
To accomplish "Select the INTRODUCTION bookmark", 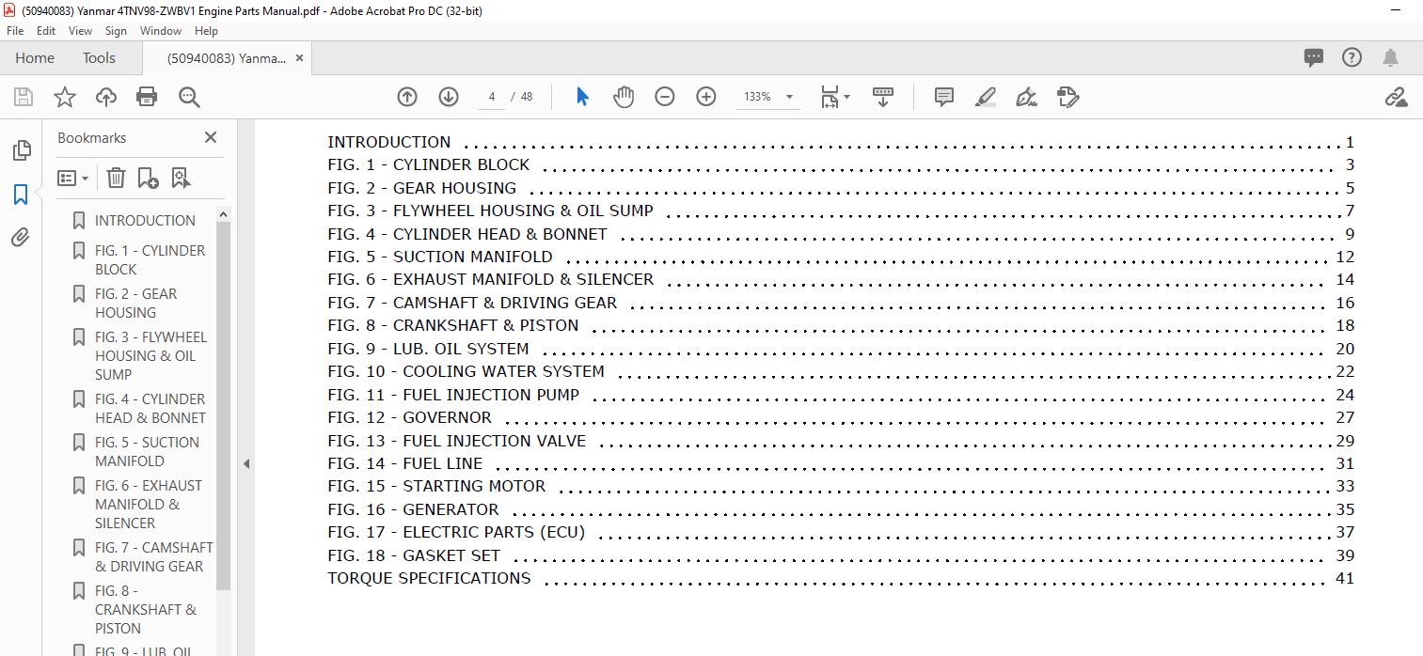I will coord(145,220).
